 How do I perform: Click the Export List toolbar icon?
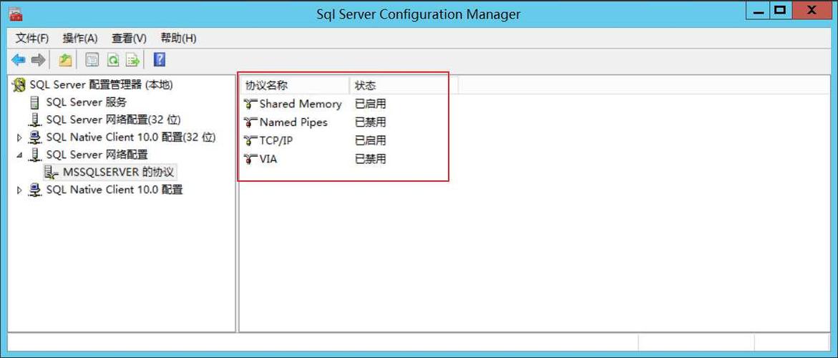[132, 60]
